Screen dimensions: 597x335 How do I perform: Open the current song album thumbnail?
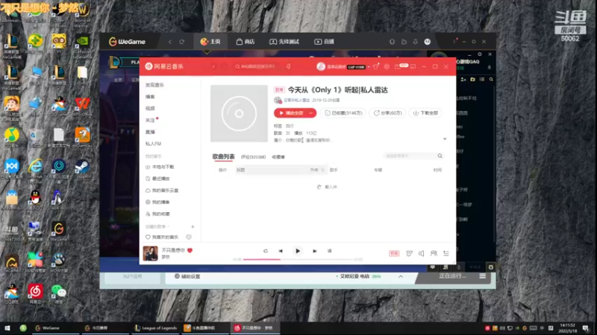151,253
